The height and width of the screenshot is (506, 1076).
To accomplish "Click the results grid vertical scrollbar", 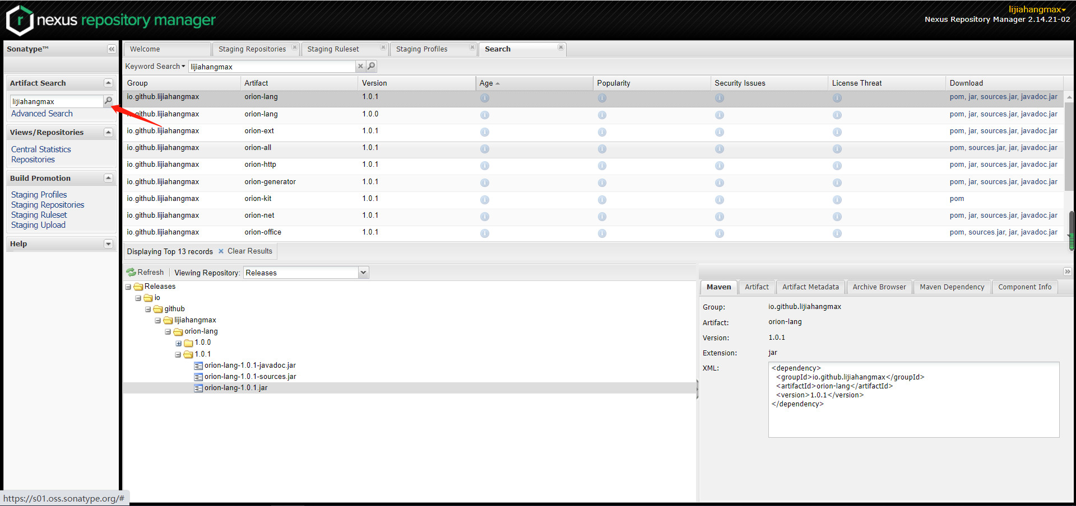I will (1069, 147).
